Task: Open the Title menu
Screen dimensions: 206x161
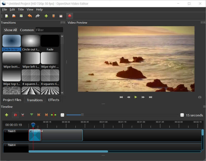Action: (x=21, y=10)
